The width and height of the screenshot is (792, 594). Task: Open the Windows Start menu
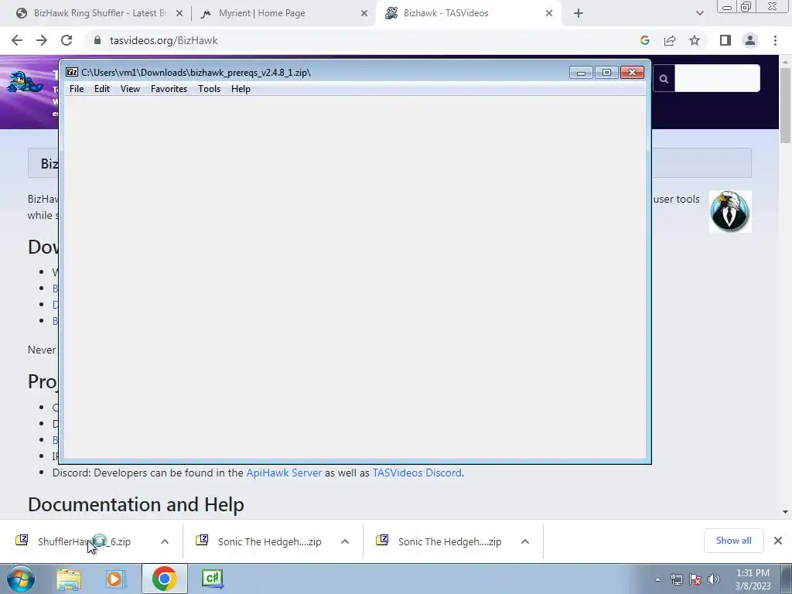19,579
